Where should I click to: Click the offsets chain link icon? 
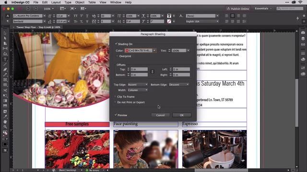(x=153, y=72)
